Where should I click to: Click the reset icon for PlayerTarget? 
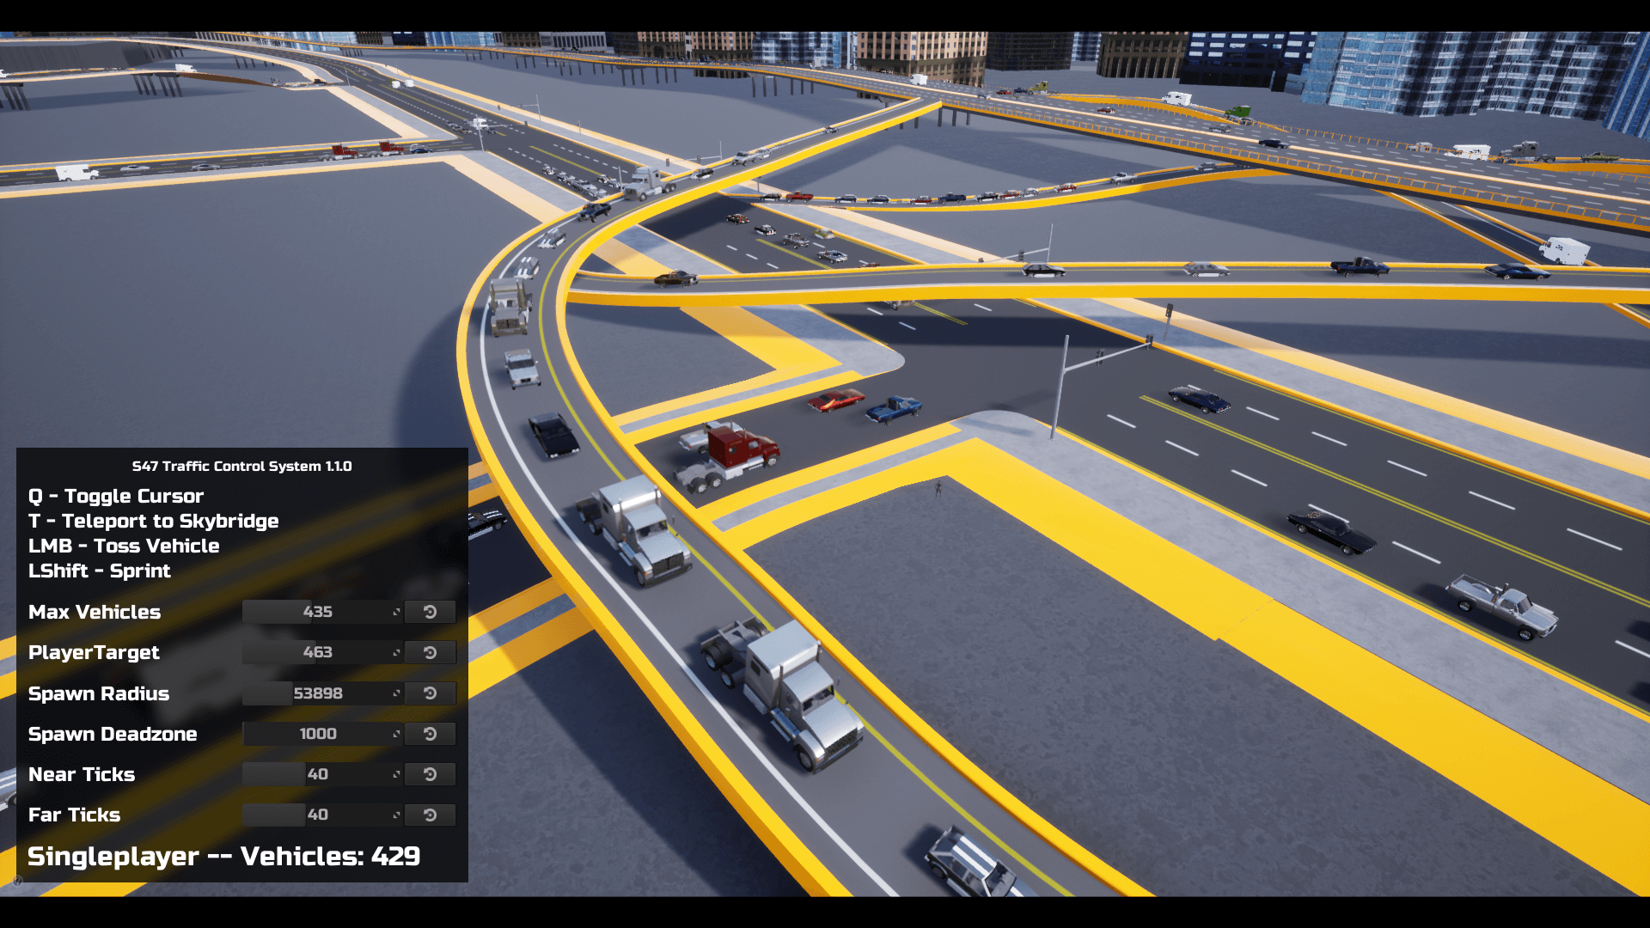430,653
